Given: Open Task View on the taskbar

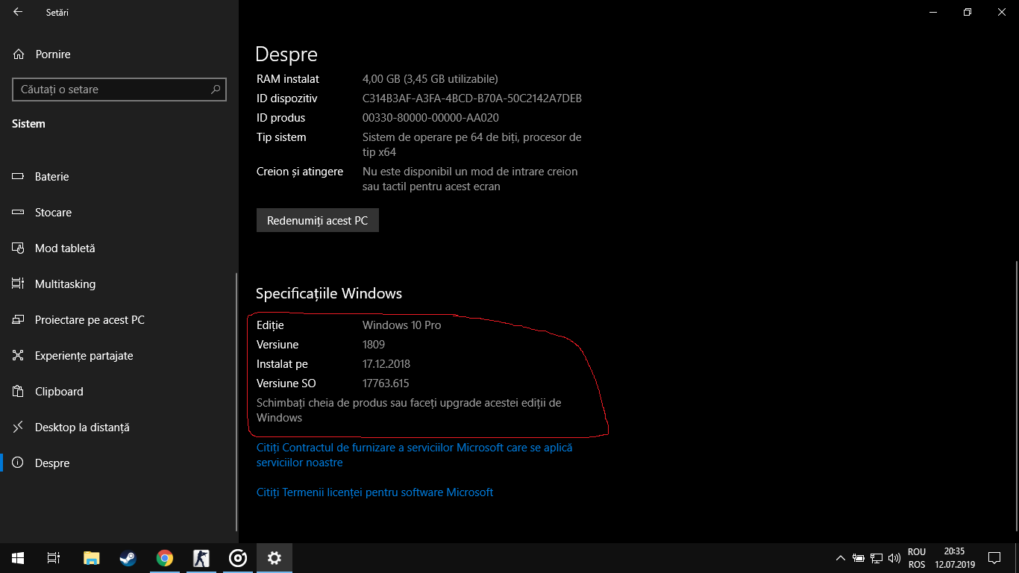Looking at the screenshot, I should (54, 558).
